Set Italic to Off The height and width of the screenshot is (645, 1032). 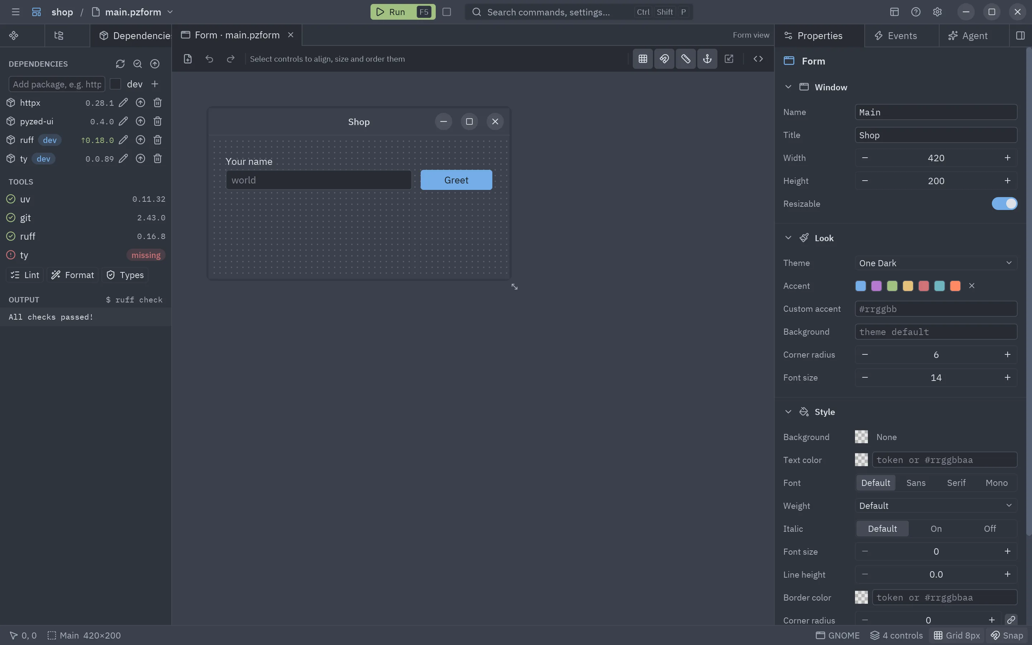989,529
